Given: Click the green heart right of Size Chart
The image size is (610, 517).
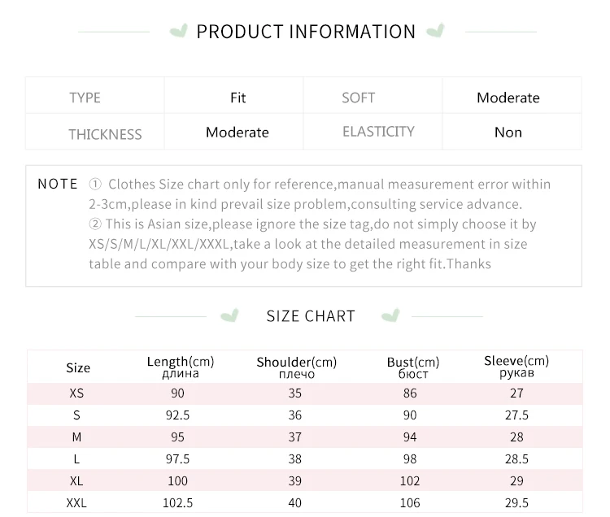Looking at the screenshot, I should point(391,315).
